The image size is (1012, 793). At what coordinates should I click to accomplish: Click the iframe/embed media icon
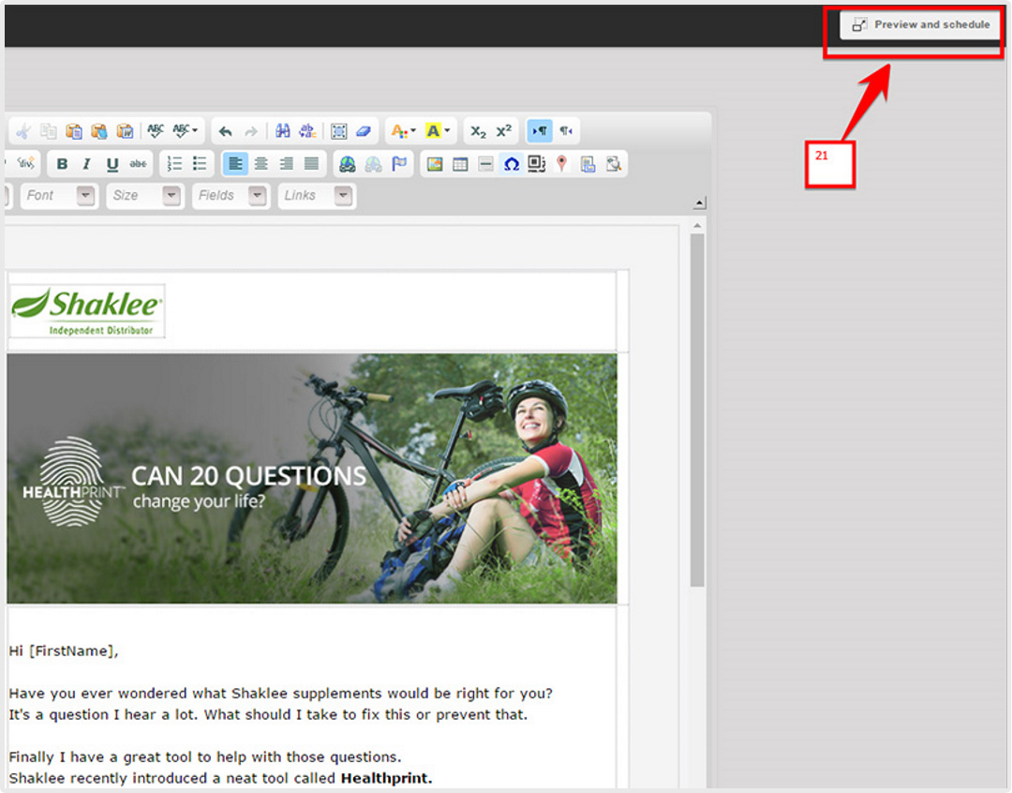pos(536,164)
